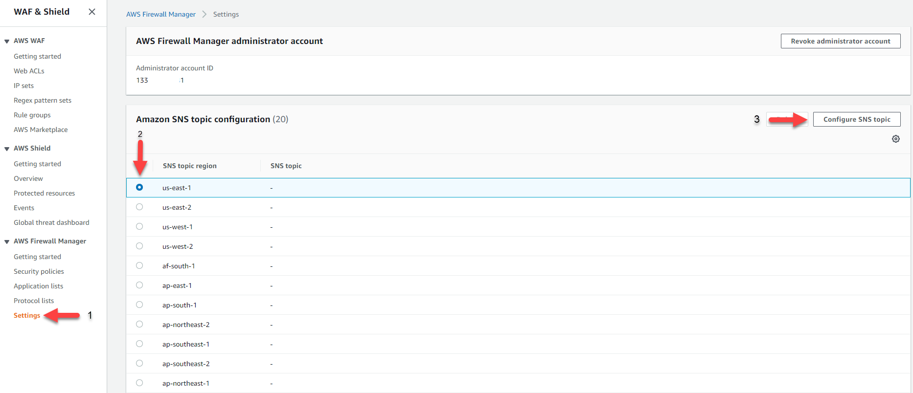The height and width of the screenshot is (393, 913).
Task: Open table preferences gear icon
Action: point(896,139)
